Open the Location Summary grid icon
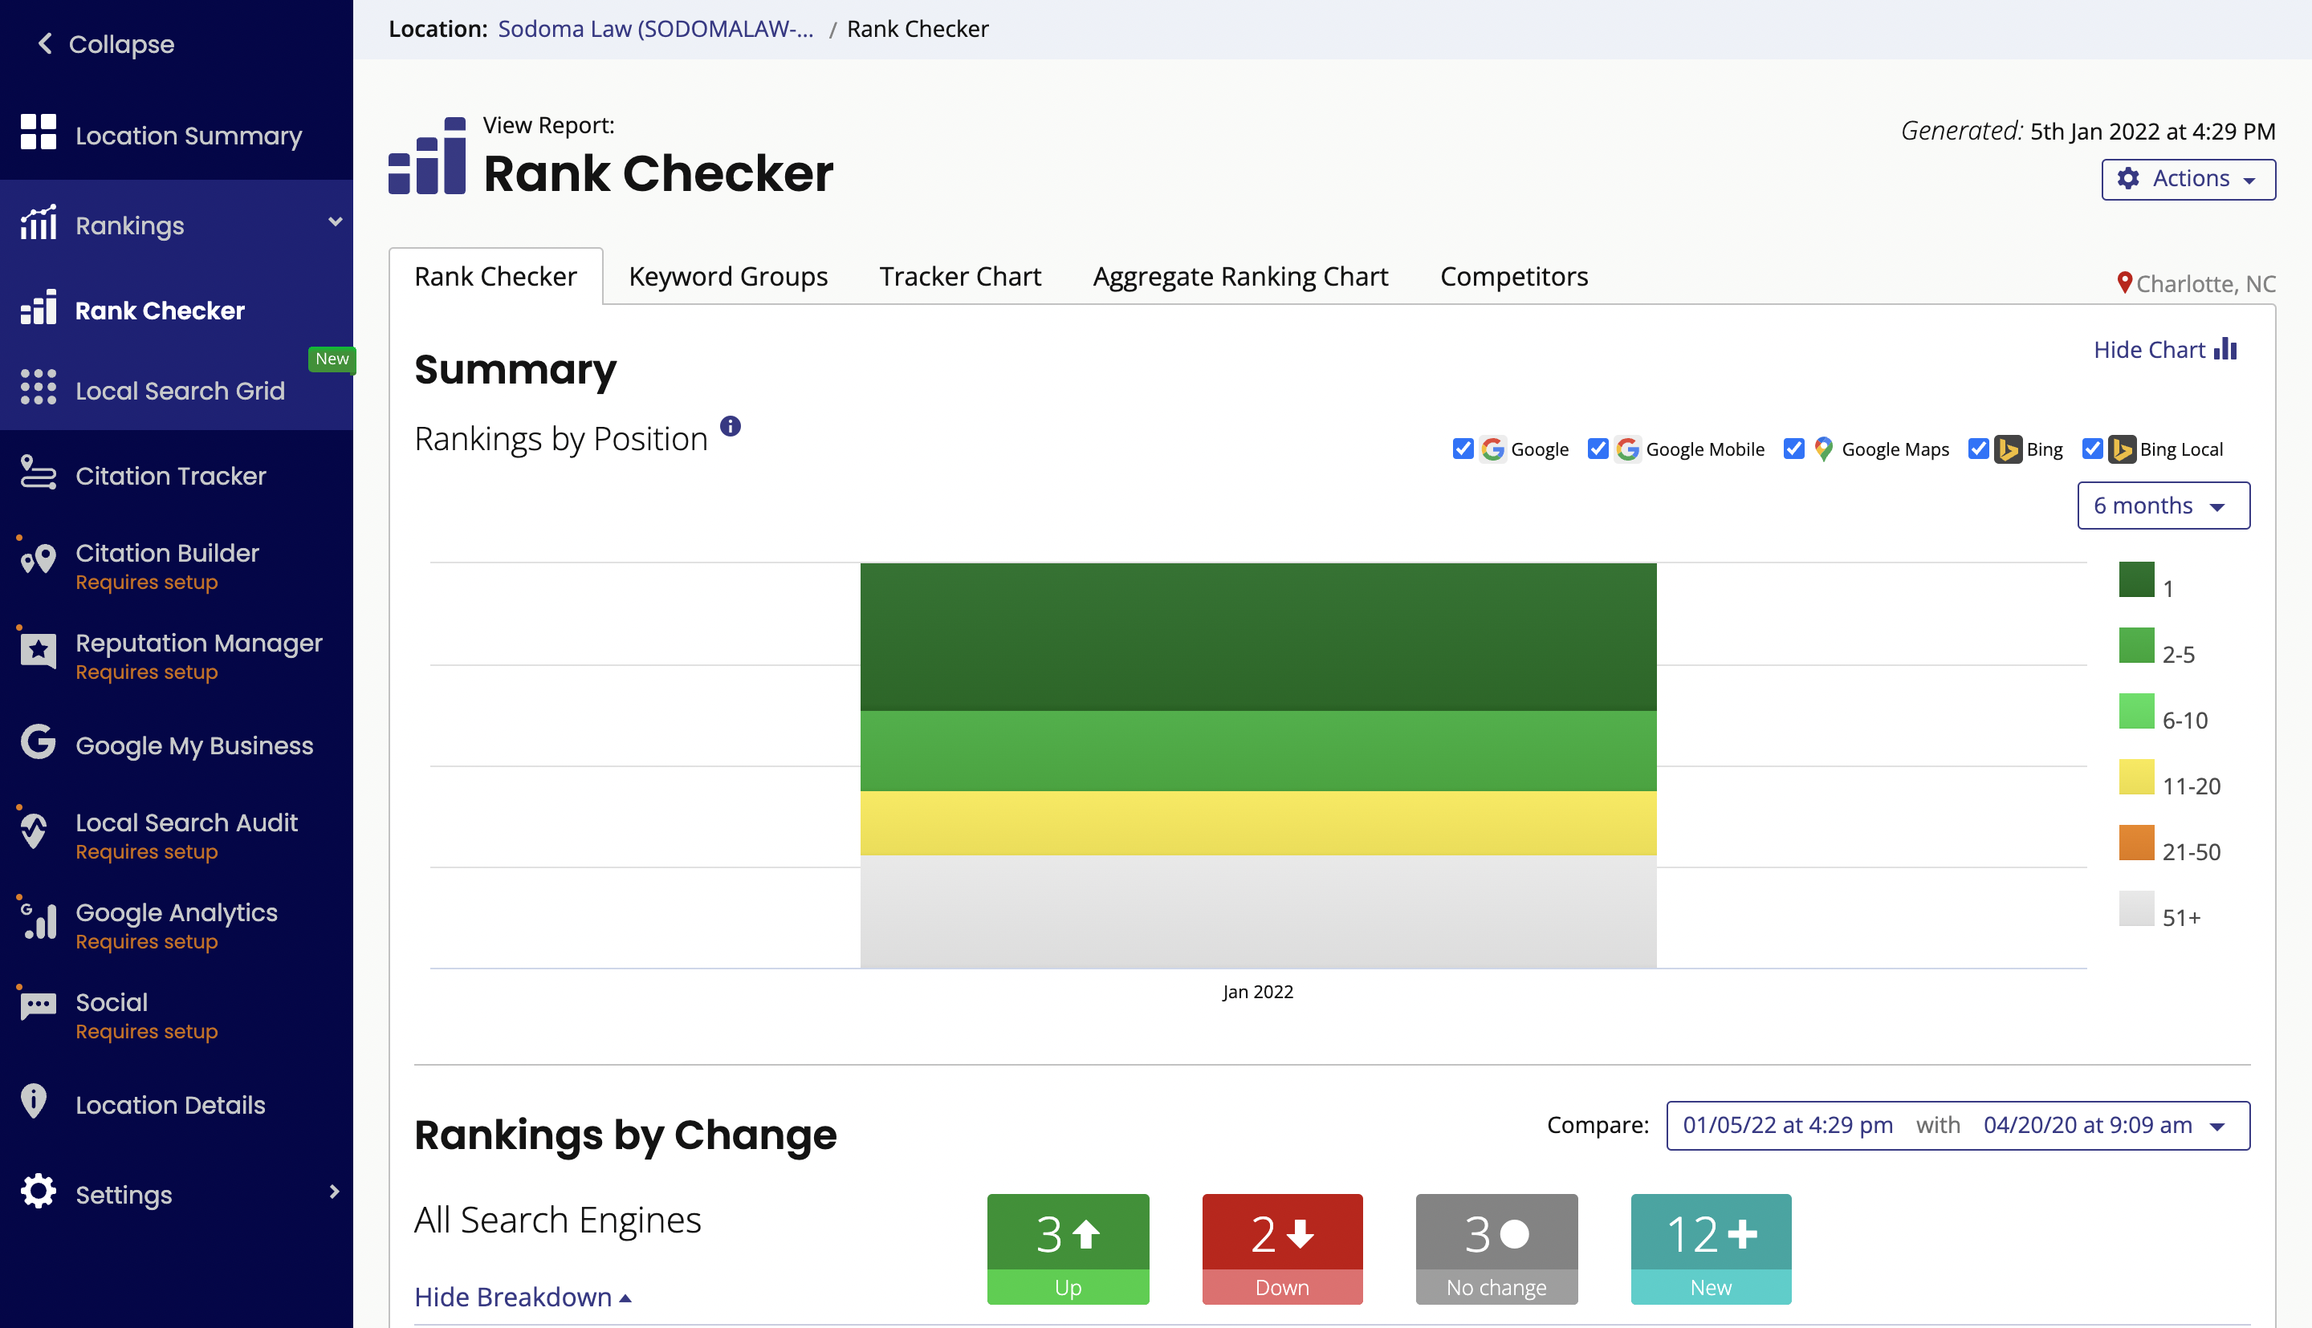The height and width of the screenshot is (1328, 2312). [39, 132]
